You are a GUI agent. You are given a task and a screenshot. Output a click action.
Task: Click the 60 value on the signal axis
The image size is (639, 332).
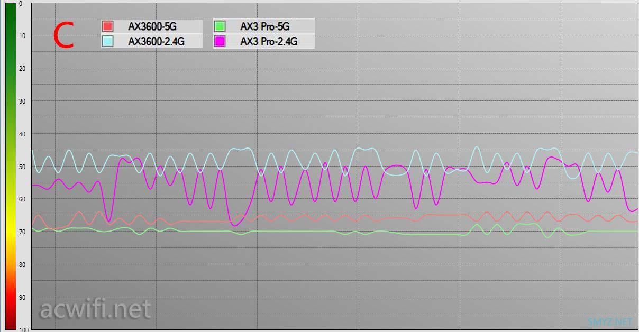(22, 199)
